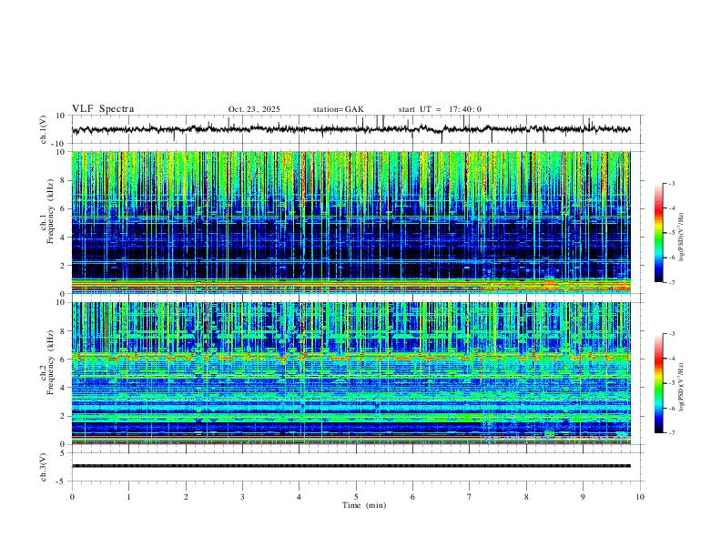721x557 pixels.
Task: Click the "Time (min)" axis title
Action: click(x=364, y=505)
